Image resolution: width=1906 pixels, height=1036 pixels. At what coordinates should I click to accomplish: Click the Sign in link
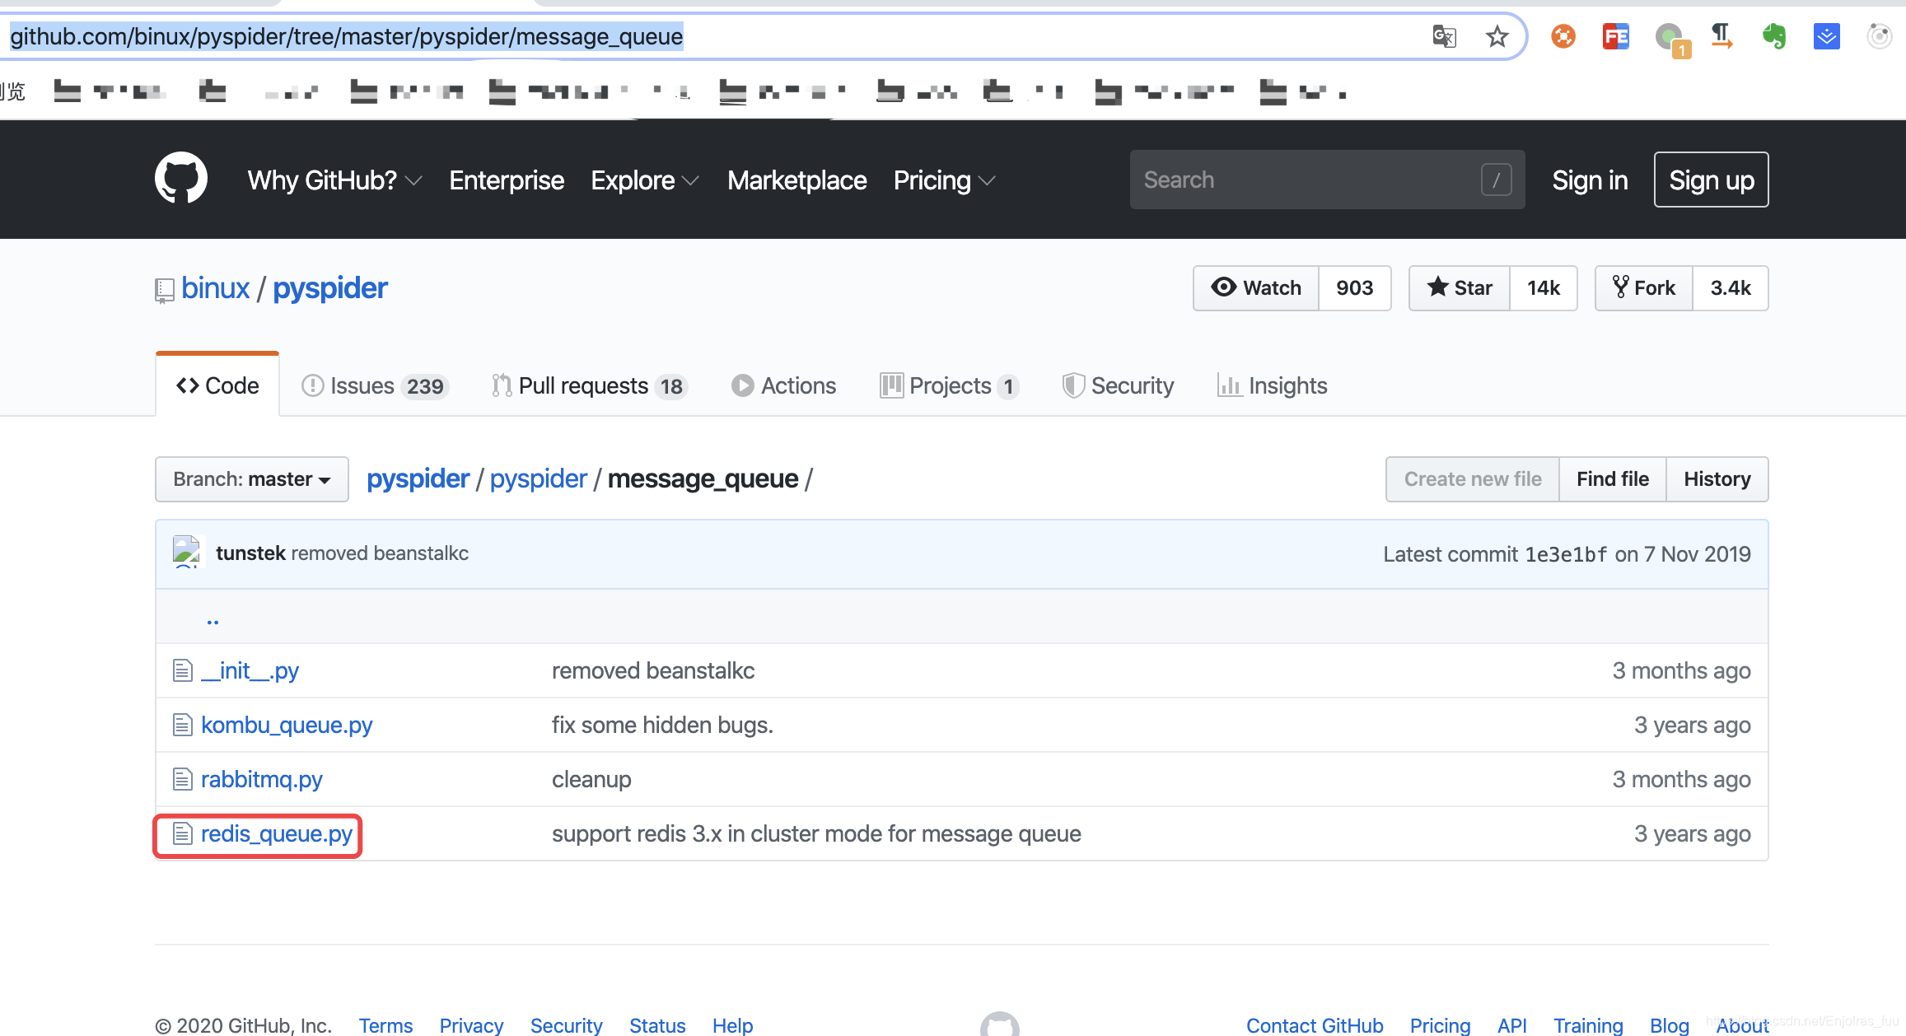(1590, 180)
